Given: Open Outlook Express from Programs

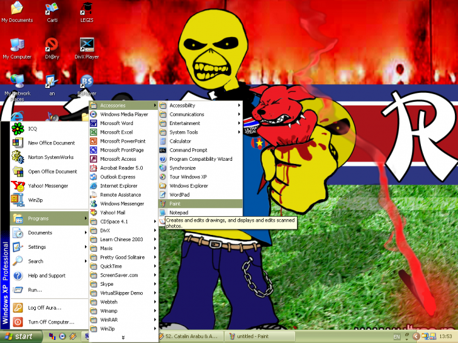Looking at the screenshot, I should coord(123,177).
